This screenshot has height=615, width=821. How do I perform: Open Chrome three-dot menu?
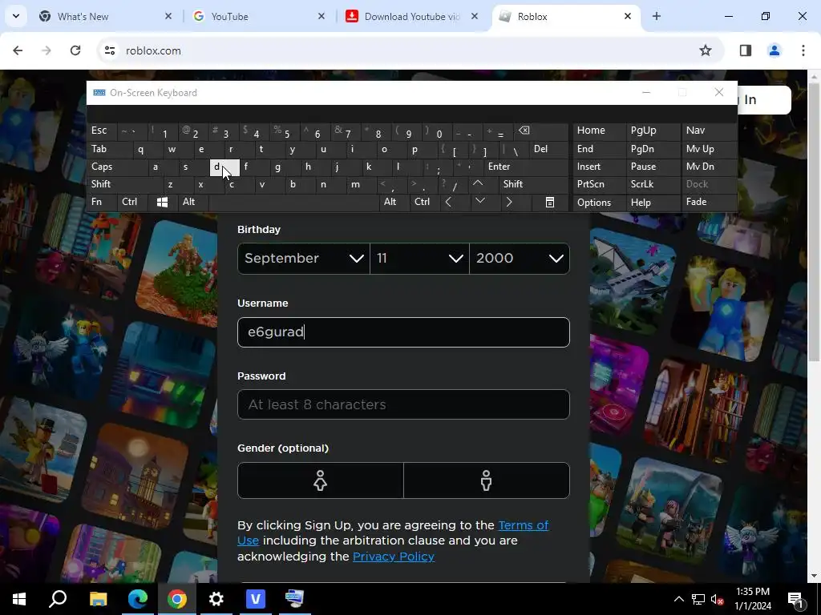[803, 50]
